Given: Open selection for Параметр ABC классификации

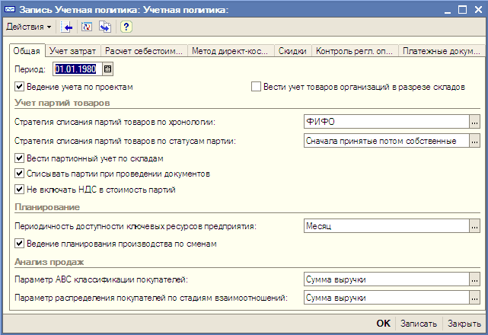Looking at the screenshot, I should 475,279.
